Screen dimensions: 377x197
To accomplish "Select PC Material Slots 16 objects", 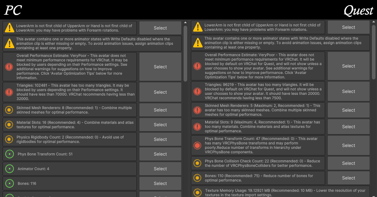I will point(160,125).
